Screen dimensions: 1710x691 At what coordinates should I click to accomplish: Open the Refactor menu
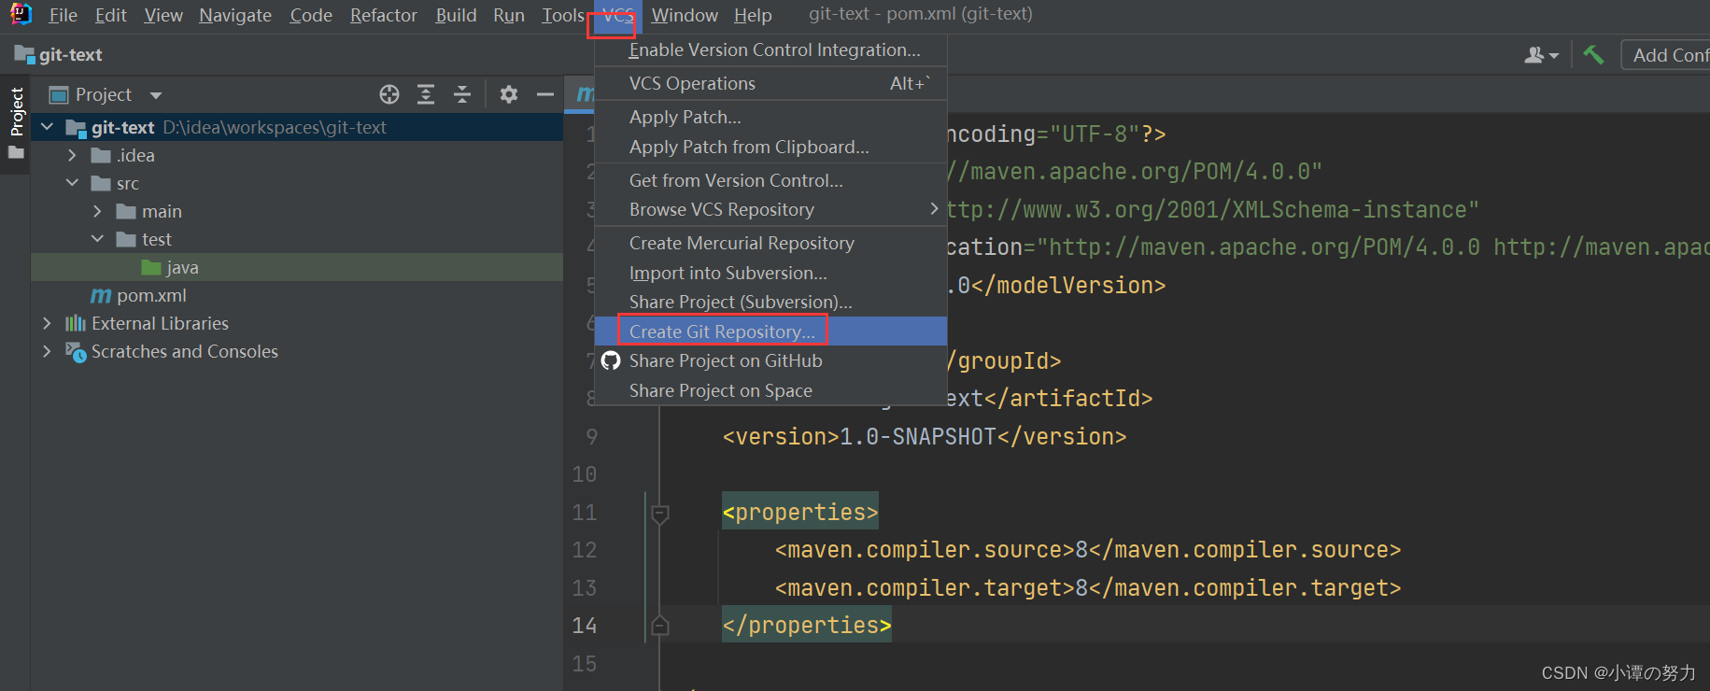pyautogui.click(x=384, y=15)
